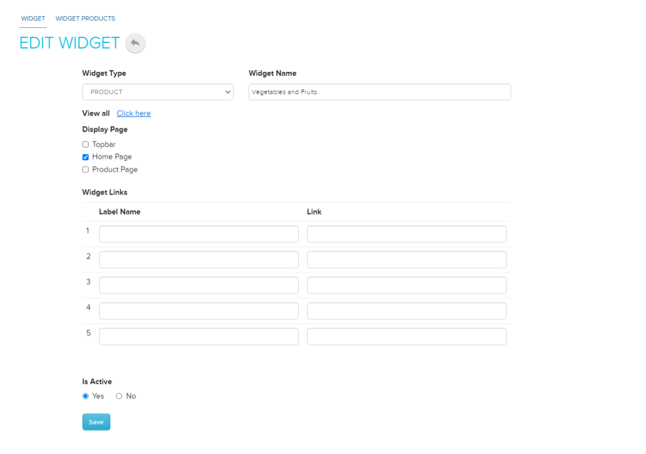Click the 'Is Active' label

click(97, 382)
